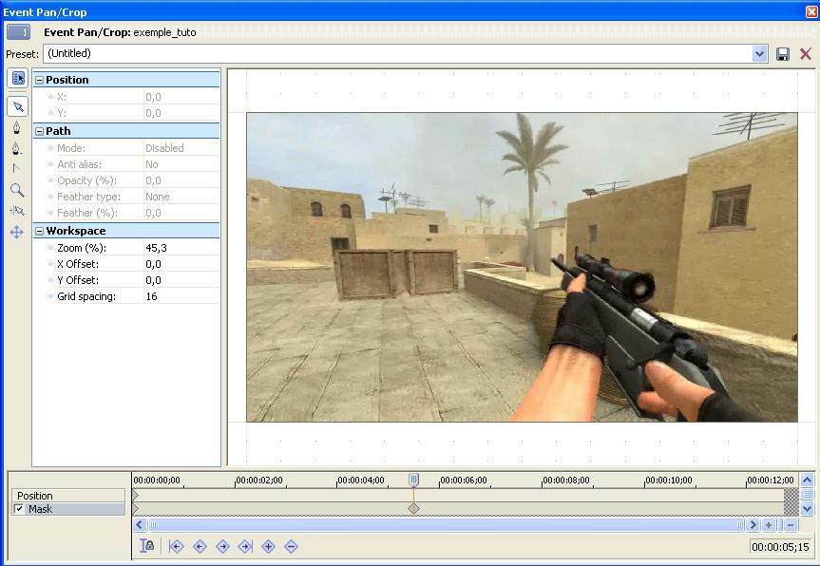Click the X Offset value field

point(181,264)
